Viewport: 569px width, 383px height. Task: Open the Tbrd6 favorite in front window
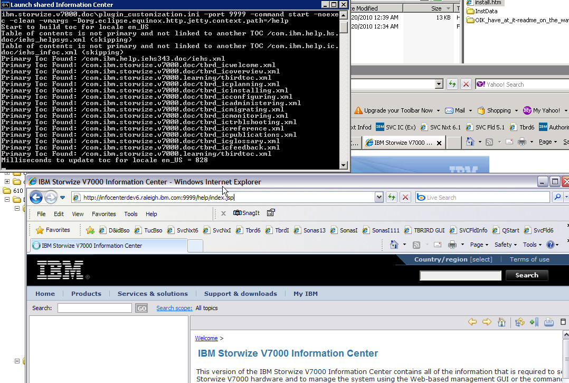click(x=248, y=230)
